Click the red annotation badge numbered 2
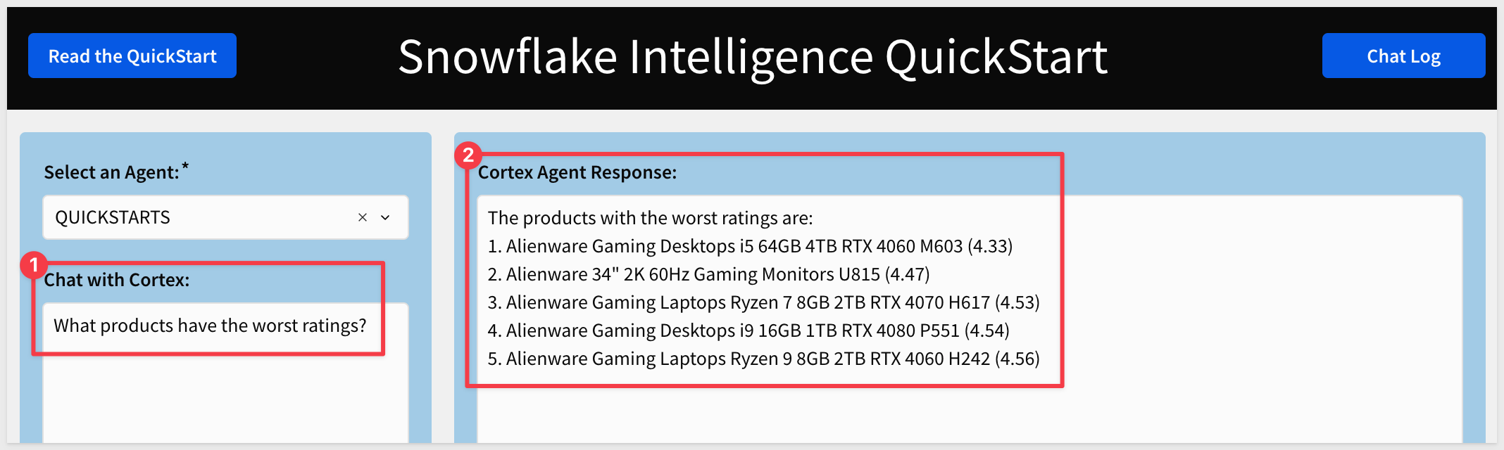 (x=468, y=155)
